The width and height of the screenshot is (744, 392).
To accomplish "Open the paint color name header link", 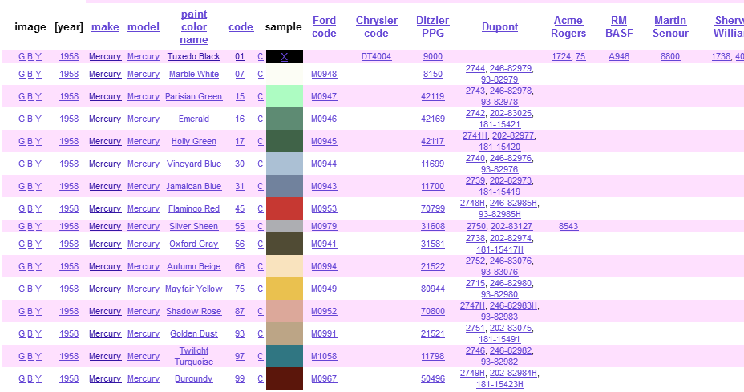I will [x=193, y=27].
